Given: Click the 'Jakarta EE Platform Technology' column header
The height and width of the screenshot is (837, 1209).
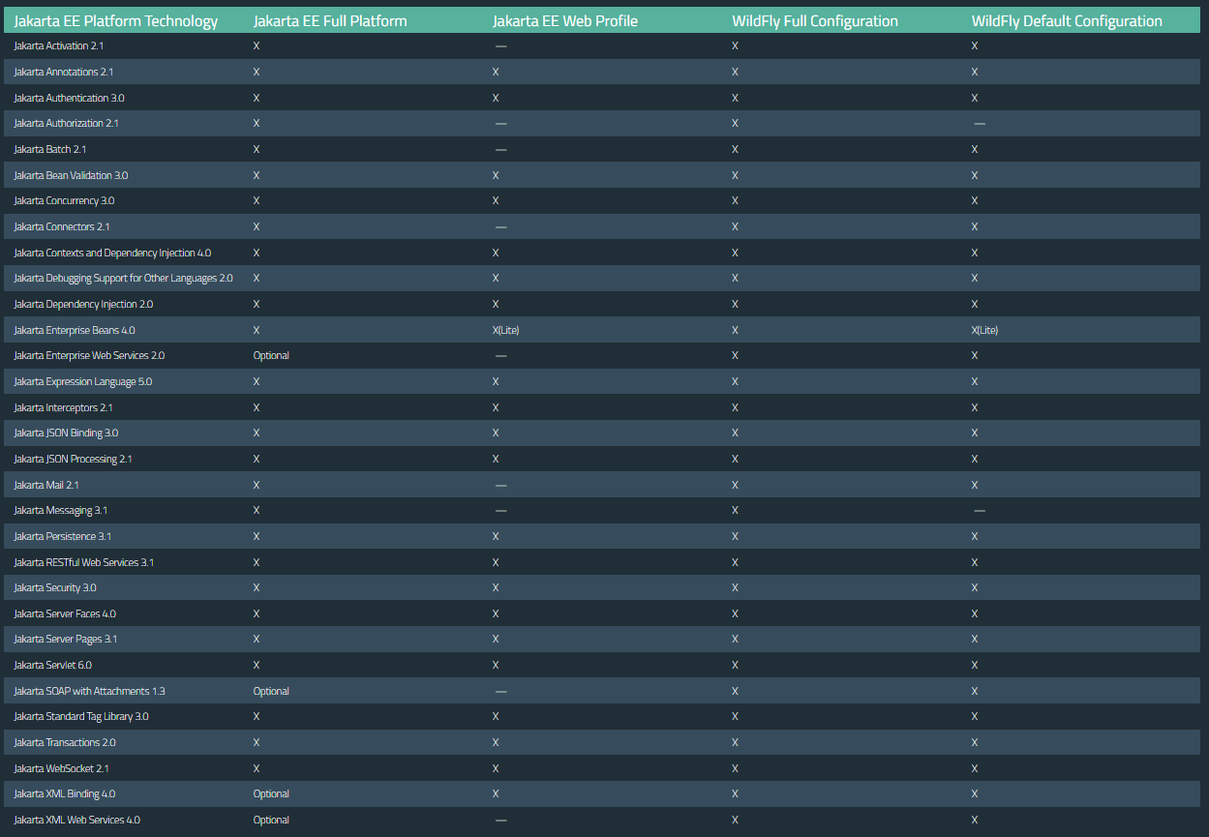Looking at the screenshot, I should coord(116,20).
